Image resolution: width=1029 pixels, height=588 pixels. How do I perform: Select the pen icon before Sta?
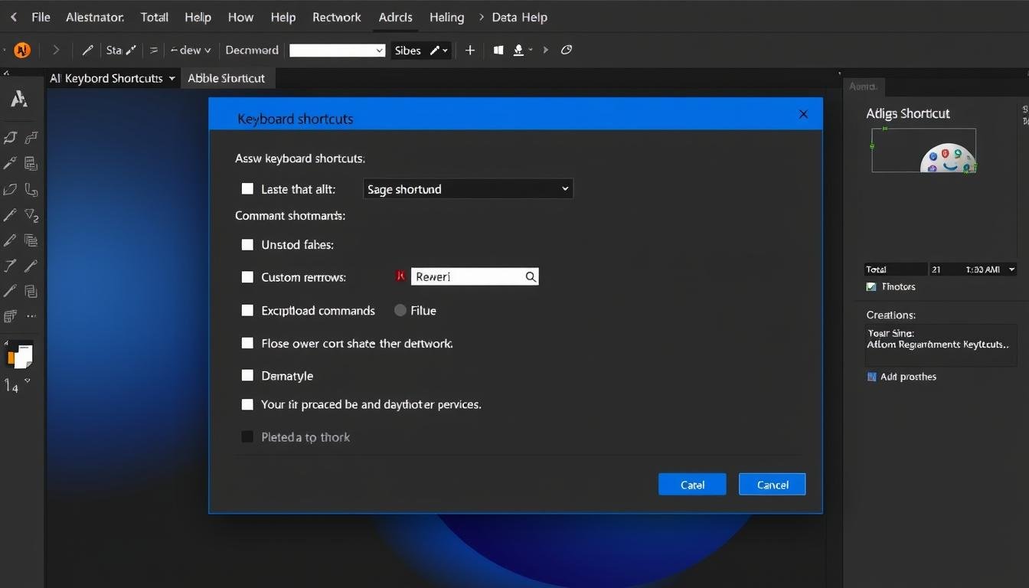point(87,51)
